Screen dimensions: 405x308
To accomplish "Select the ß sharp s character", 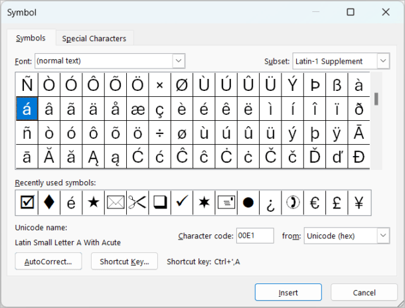I will tap(337, 85).
